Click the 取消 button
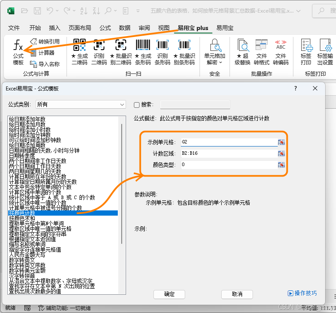The width and height of the screenshot is (336, 313). coord(237,294)
